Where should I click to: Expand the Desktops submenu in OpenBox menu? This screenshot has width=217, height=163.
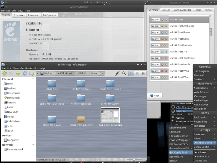click(205, 79)
